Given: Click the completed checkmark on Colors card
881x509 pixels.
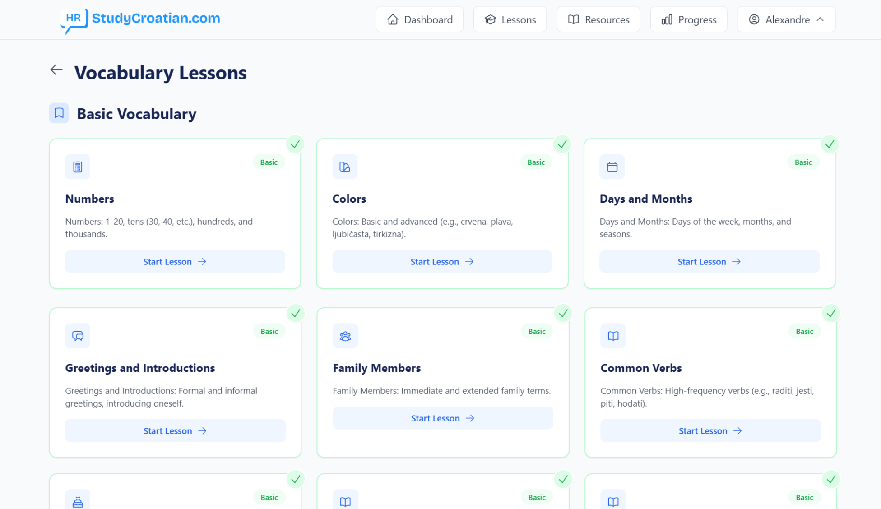Looking at the screenshot, I should (562, 144).
